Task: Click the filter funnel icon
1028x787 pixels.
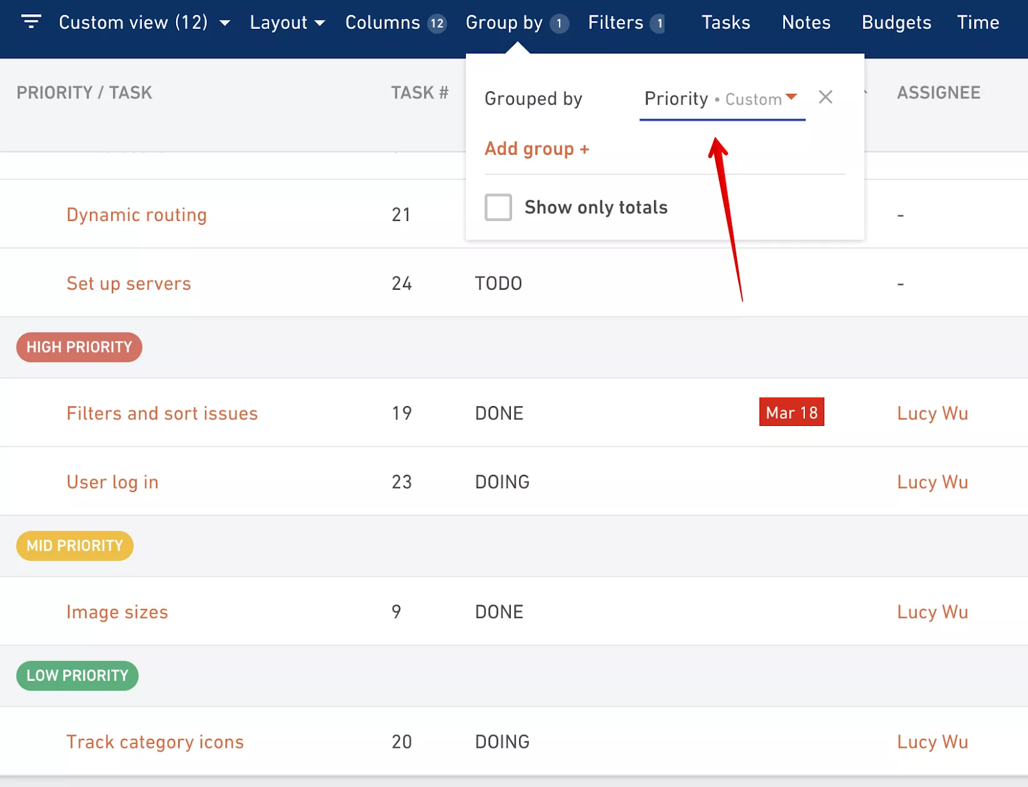Action: pos(31,22)
